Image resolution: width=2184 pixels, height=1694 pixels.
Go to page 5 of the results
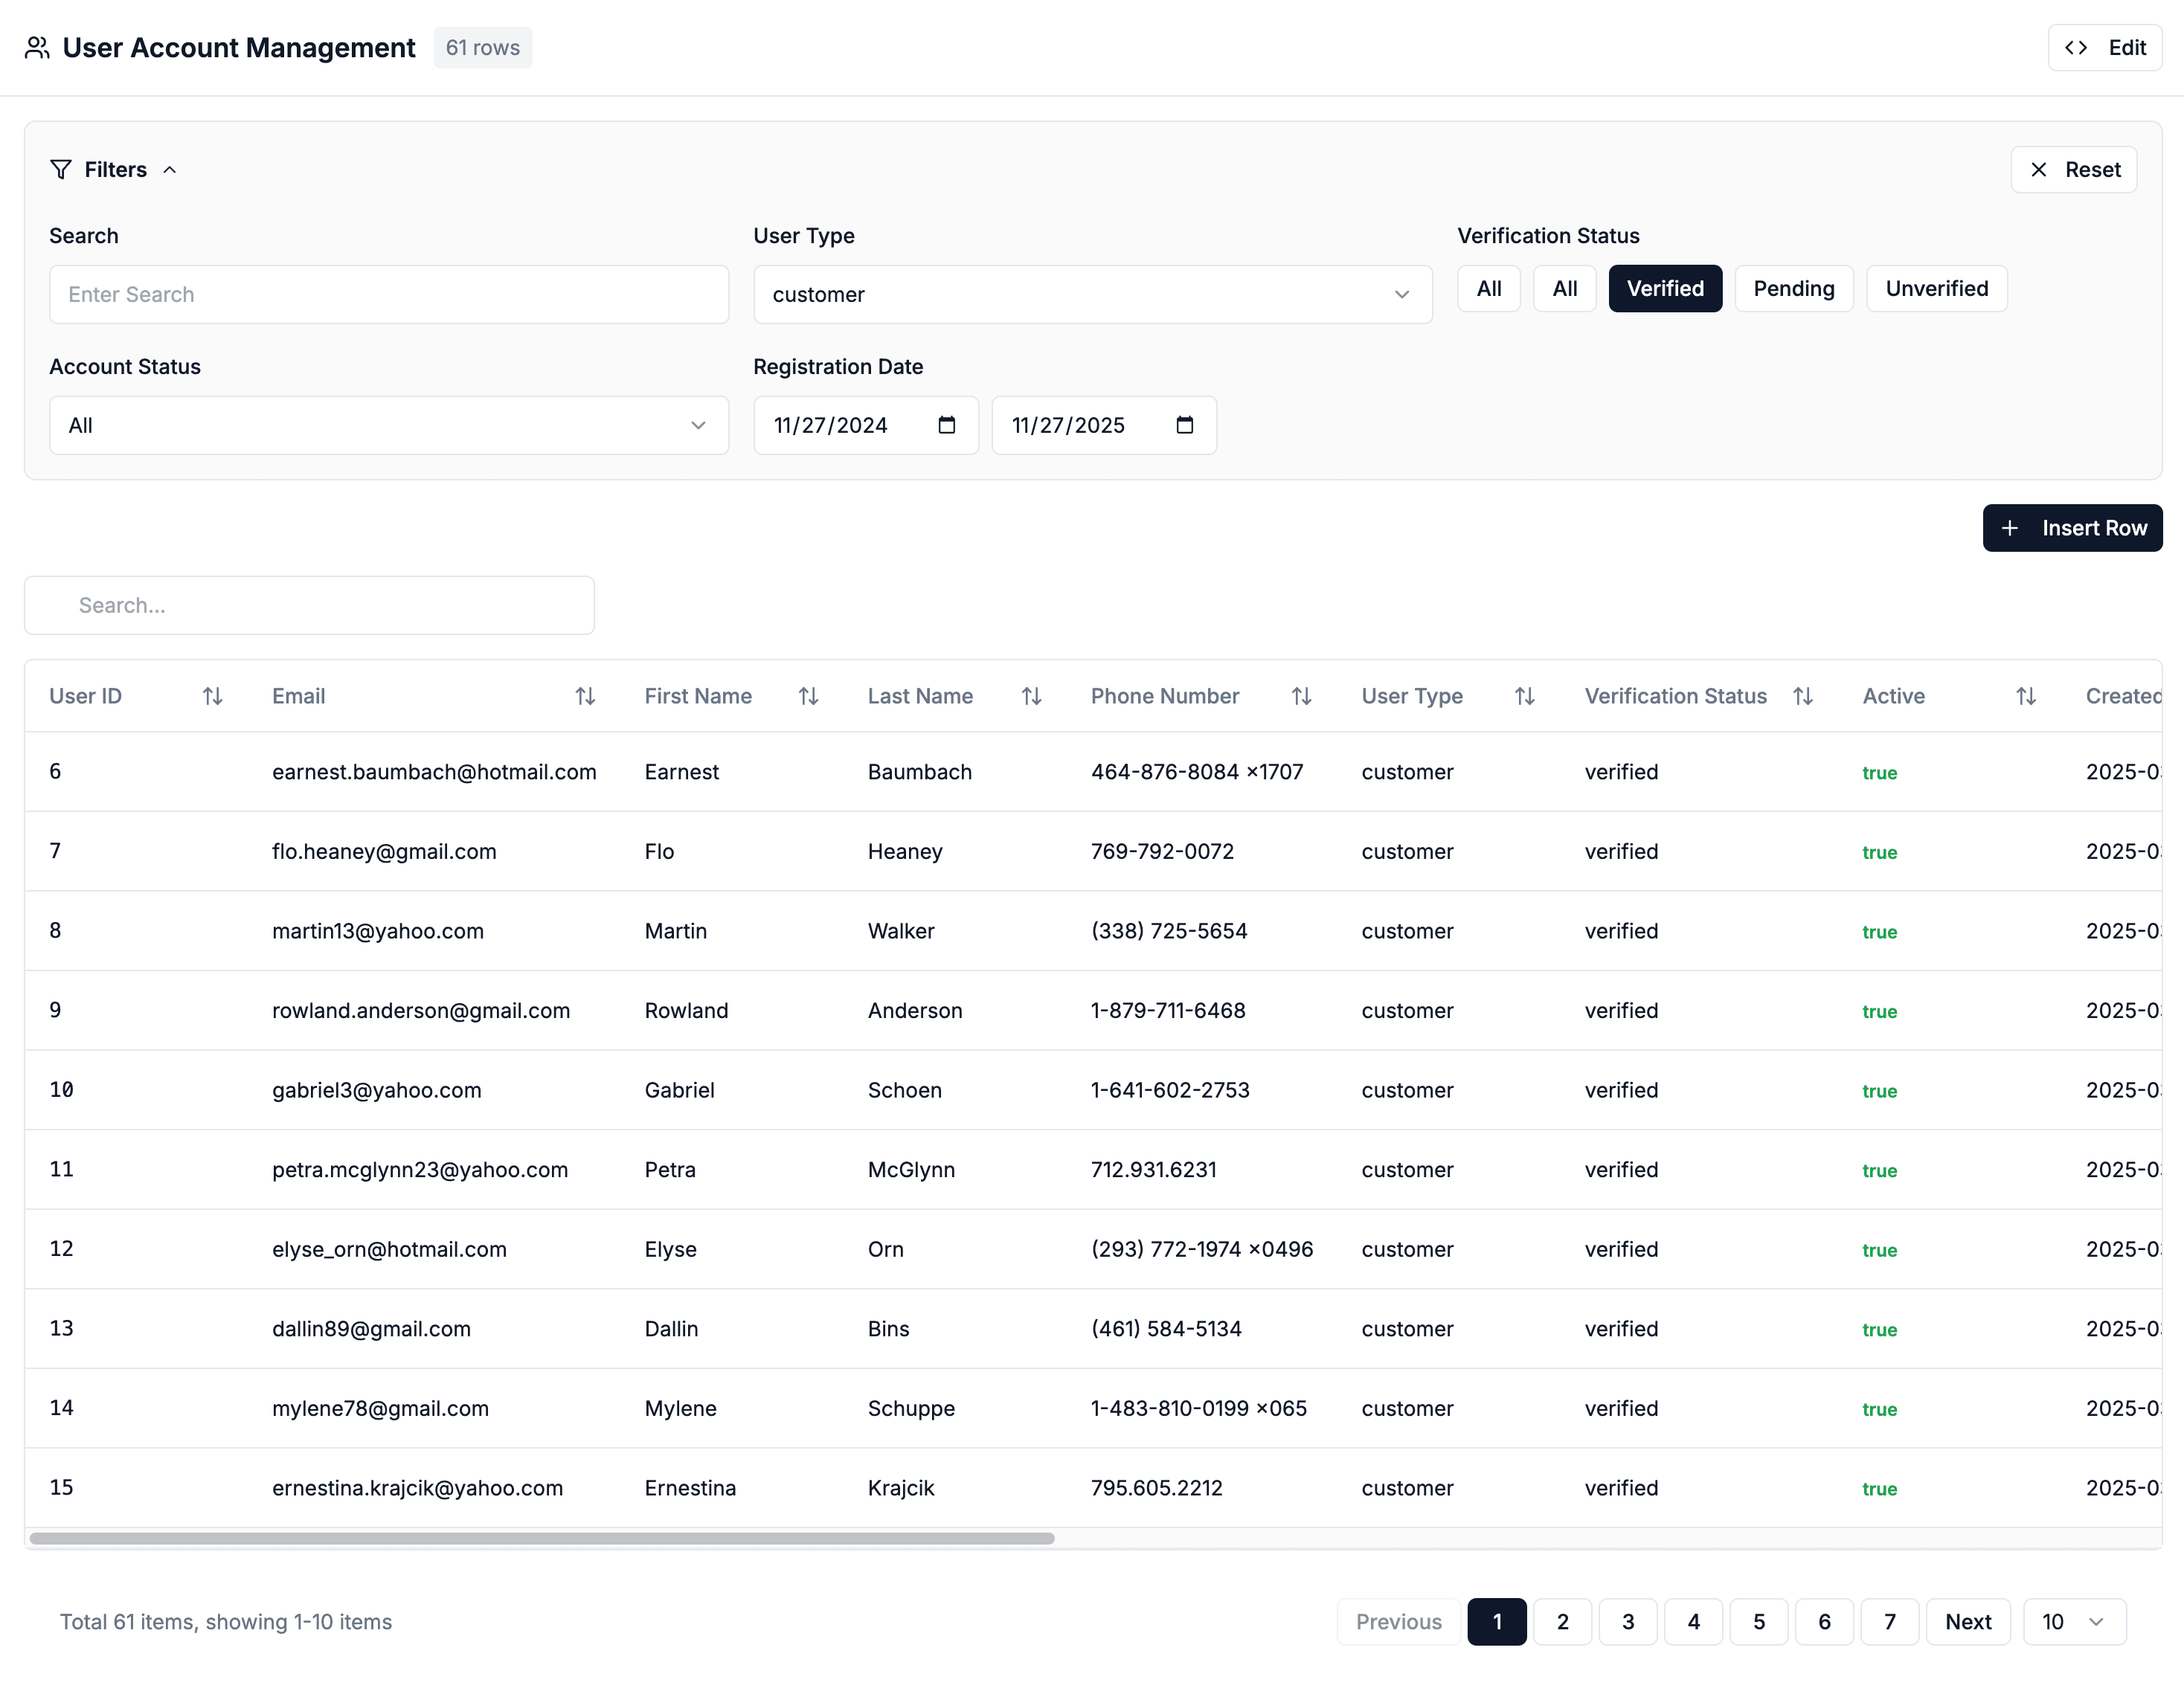1760,1622
